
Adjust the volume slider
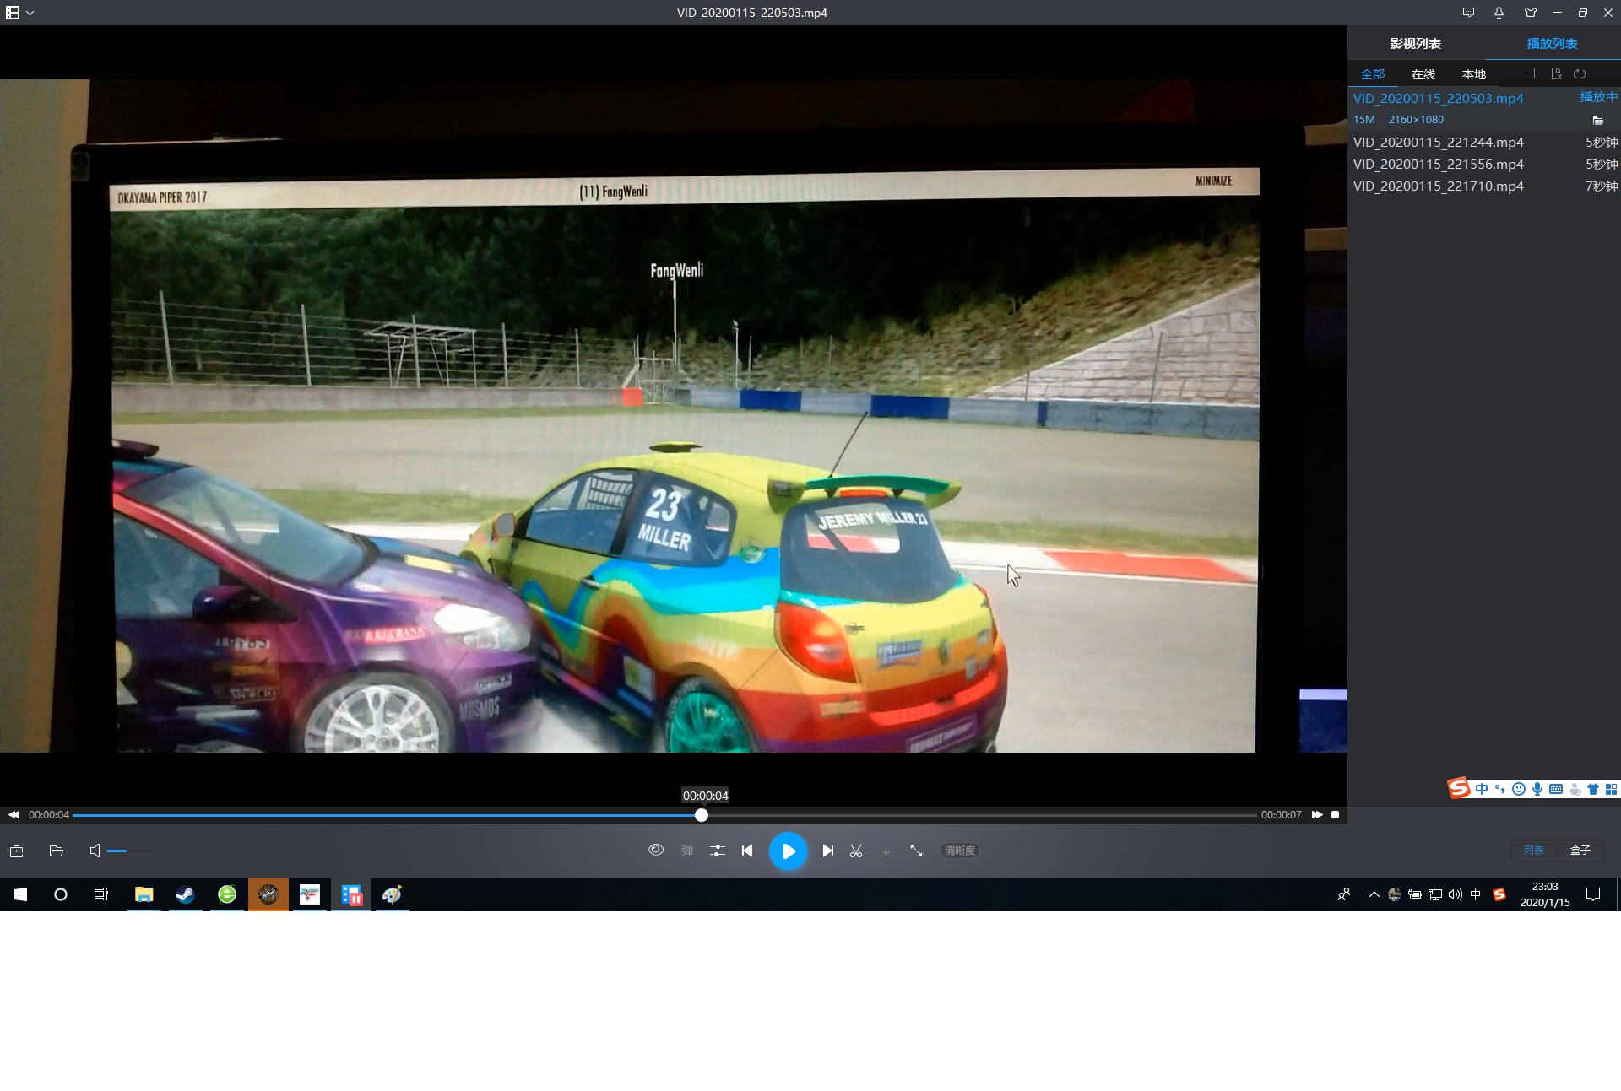[x=131, y=851]
